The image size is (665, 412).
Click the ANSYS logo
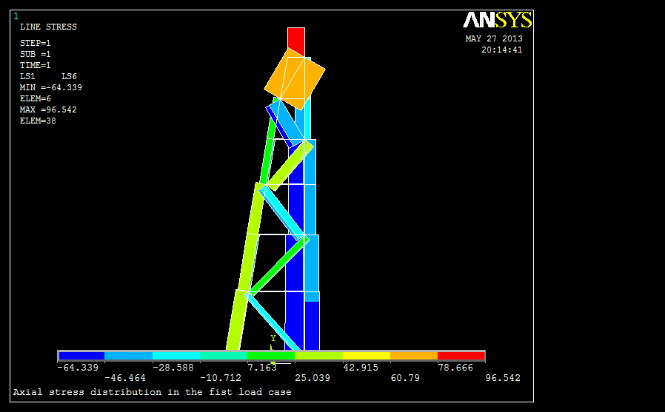(x=497, y=20)
